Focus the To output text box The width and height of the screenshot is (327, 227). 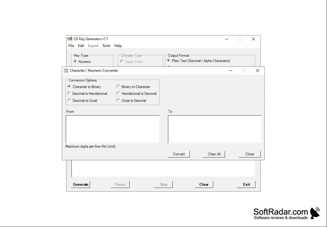(x=215, y=129)
